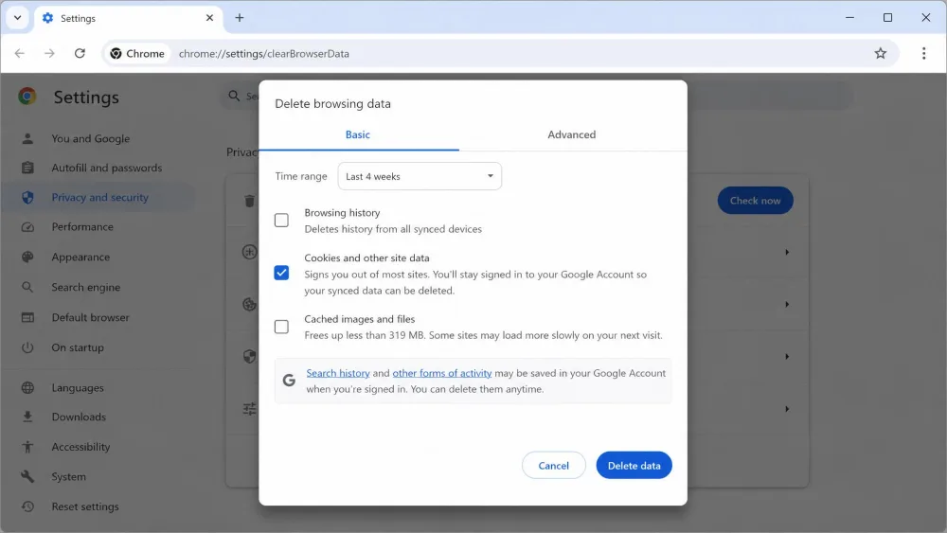Open Reset settings
This screenshot has width=947, height=533.
click(85, 506)
